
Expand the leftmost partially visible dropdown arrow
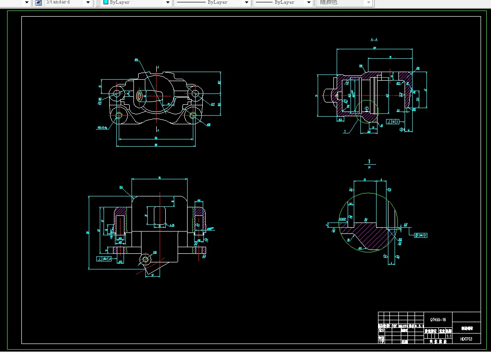27,2
